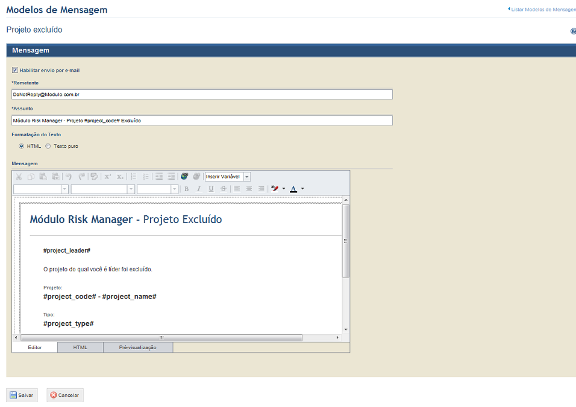Expand the highlight color arrow
The width and height of the screenshot is (576, 407).
point(284,189)
